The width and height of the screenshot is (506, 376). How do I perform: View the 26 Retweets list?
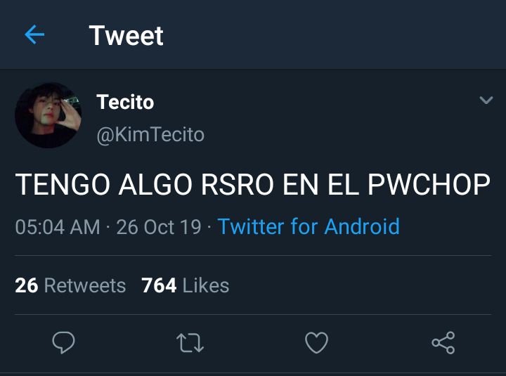[70, 285]
